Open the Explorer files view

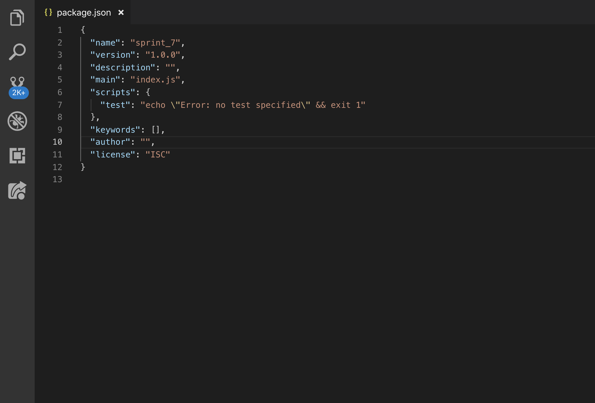point(17,18)
